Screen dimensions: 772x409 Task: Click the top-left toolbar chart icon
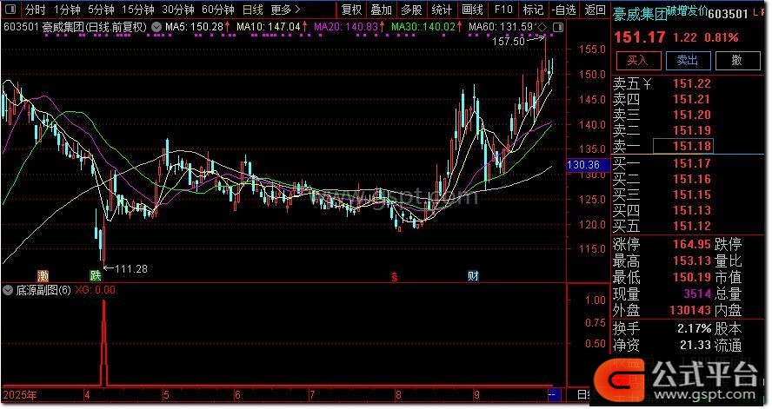(10, 10)
